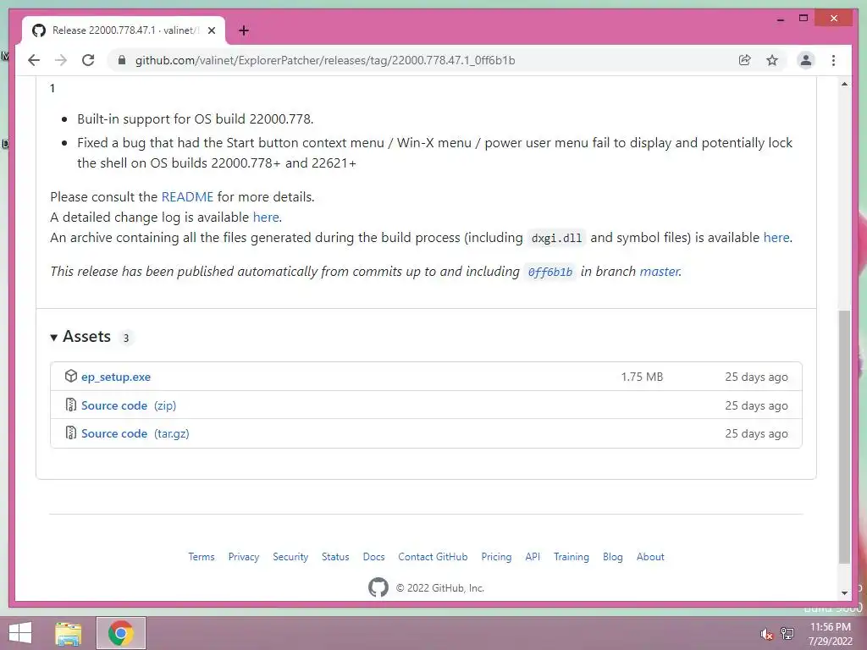Open the taskbar clock showing 11:56 PM

click(x=831, y=634)
